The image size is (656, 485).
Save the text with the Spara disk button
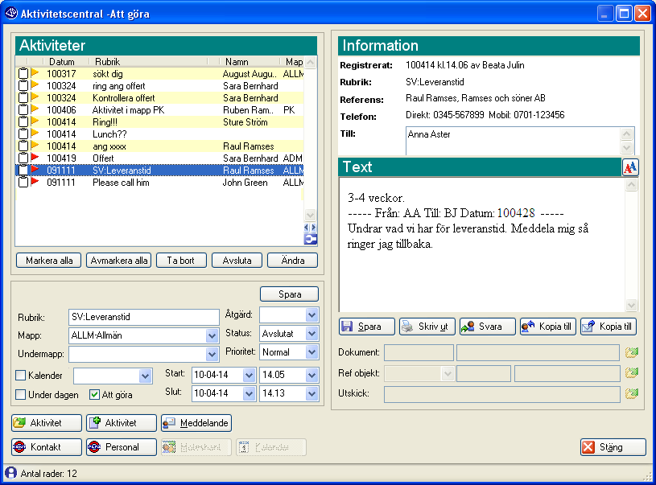[367, 327]
